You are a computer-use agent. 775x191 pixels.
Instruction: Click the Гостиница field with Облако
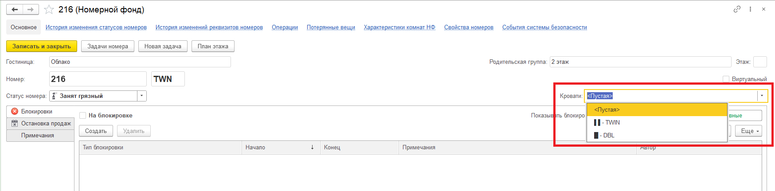pos(140,62)
